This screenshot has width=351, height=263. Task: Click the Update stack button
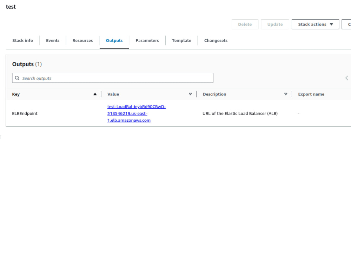tap(275, 24)
